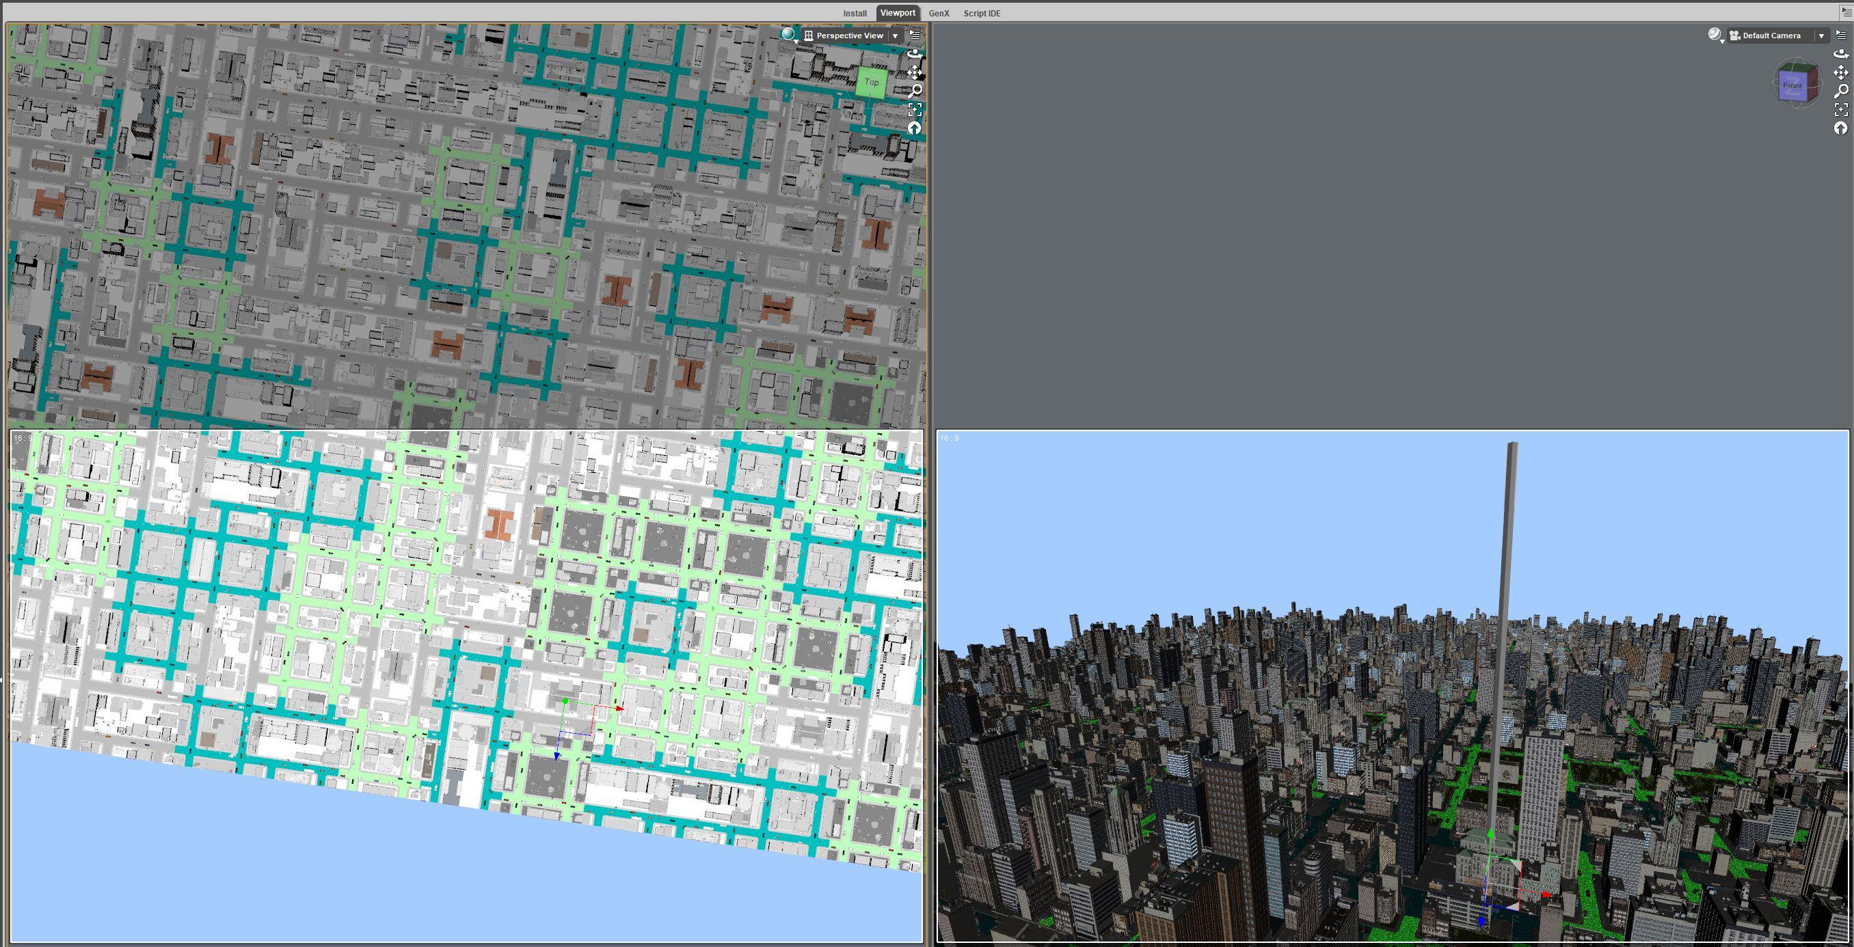This screenshot has height=947, width=1854.
Task: Expand the Perspective View camera dropdown arrow
Action: 896,36
